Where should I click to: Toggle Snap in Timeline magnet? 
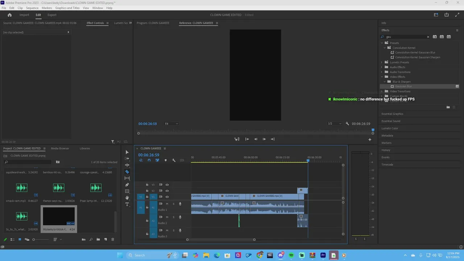tap(149, 160)
